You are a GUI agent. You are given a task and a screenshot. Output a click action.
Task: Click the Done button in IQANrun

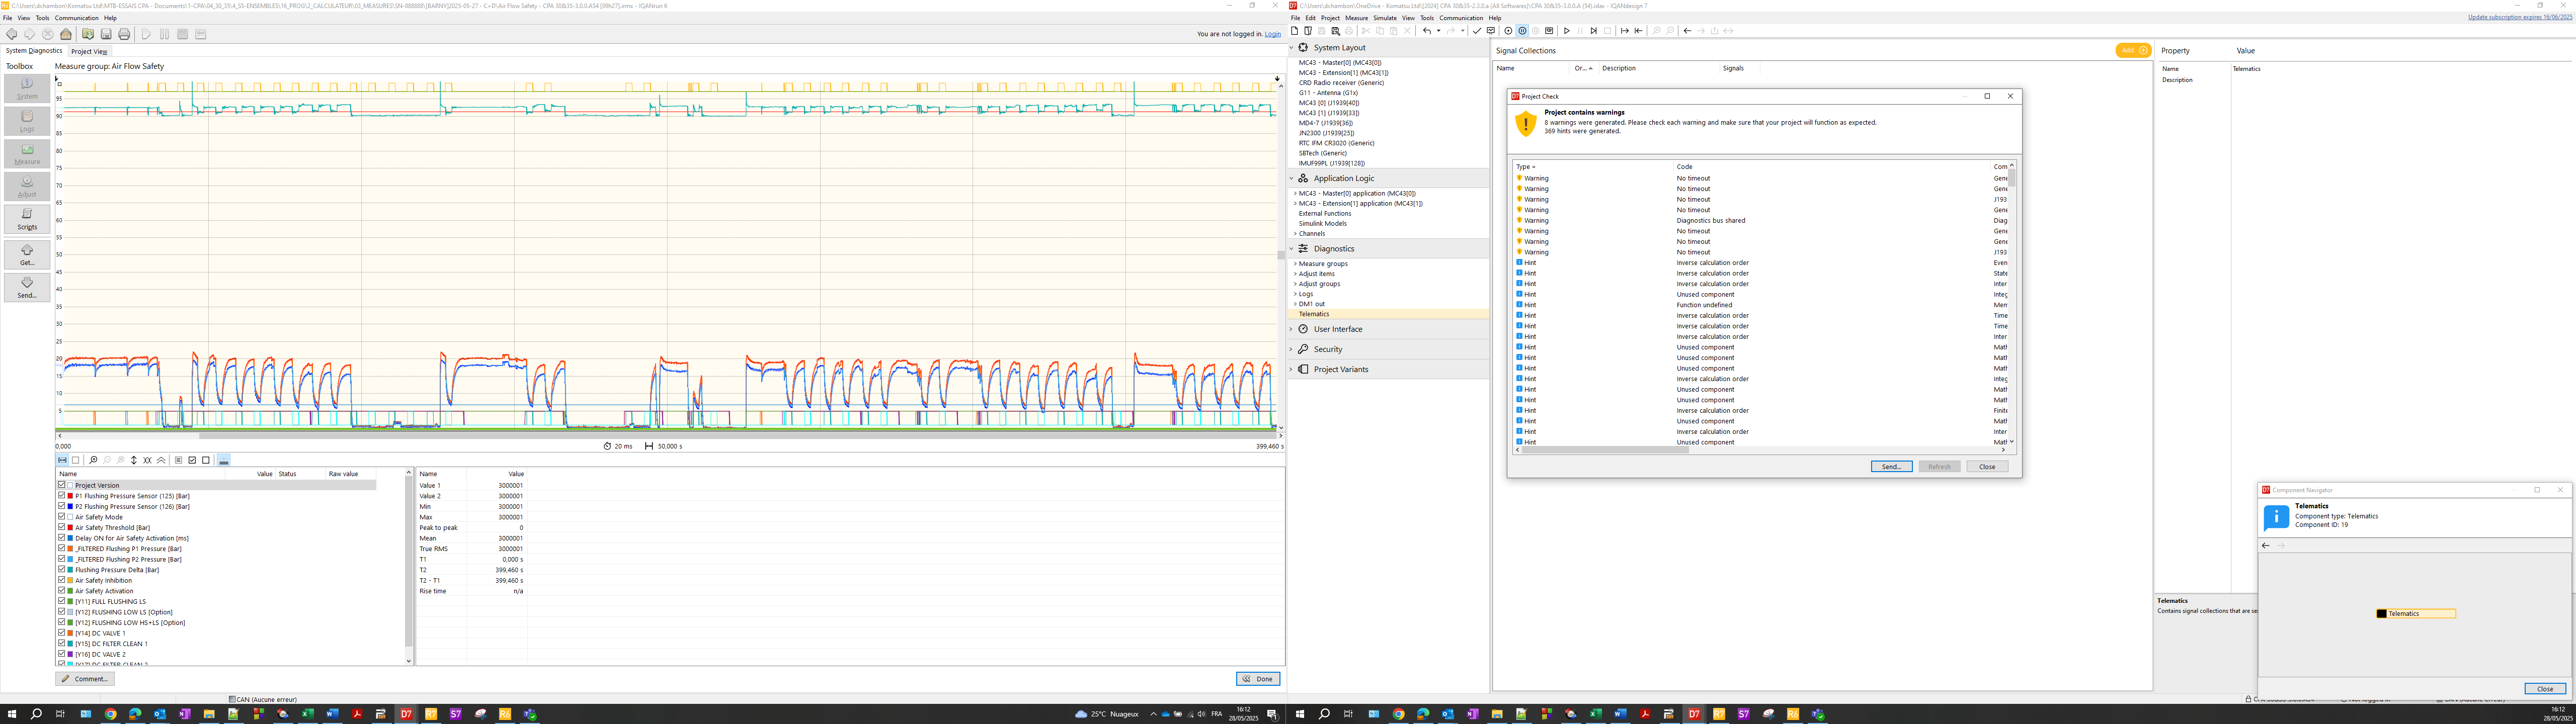click(1258, 679)
